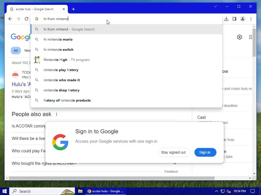This screenshot has width=261, height=195.
Task: Select the 'Nintendo High - TV program' suggestion
Action: coord(126,60)
